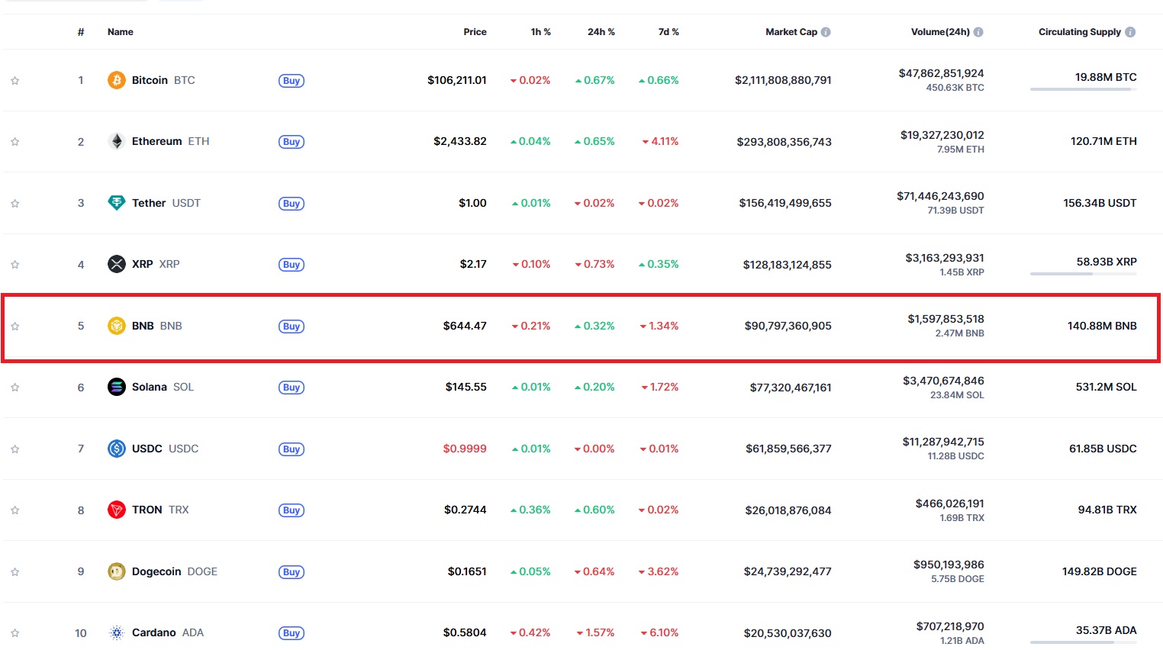This screenshot has width=1163, height=650.
Task: Sort by the Market Cap header
Action: click(791, 32)
